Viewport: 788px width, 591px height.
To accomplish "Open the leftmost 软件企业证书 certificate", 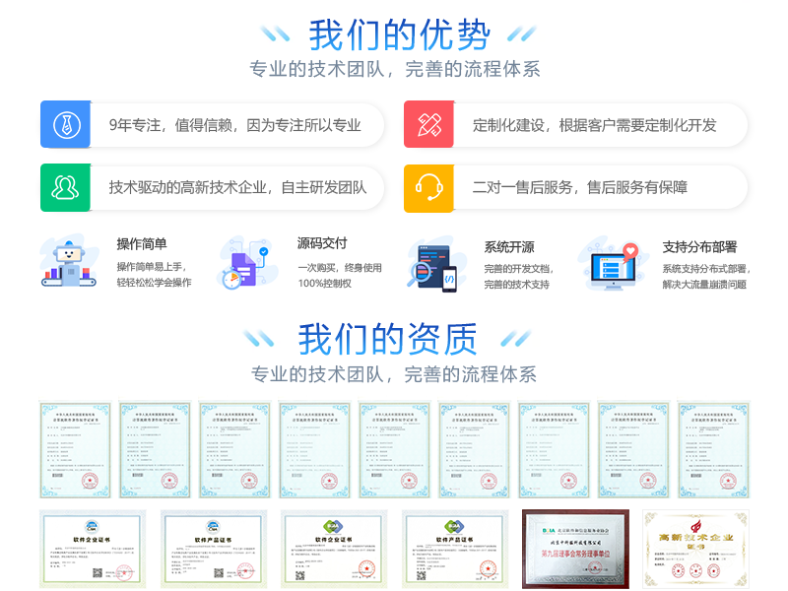I will (x=93, y=549).
